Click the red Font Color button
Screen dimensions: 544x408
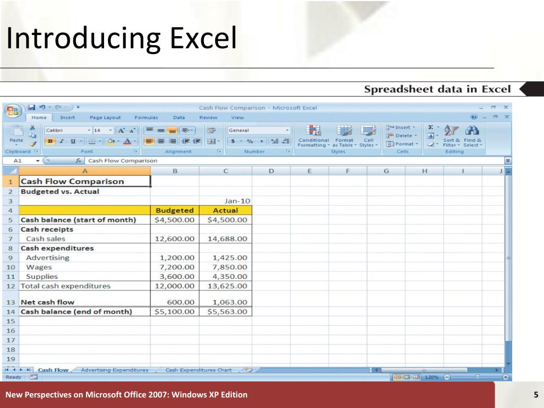[x=127, y=141]
